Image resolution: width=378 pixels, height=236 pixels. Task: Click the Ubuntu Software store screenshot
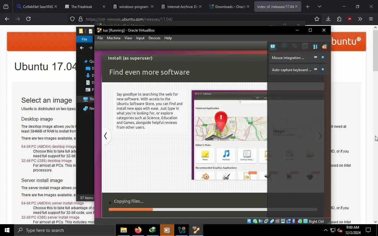click(x=229, y=135)
